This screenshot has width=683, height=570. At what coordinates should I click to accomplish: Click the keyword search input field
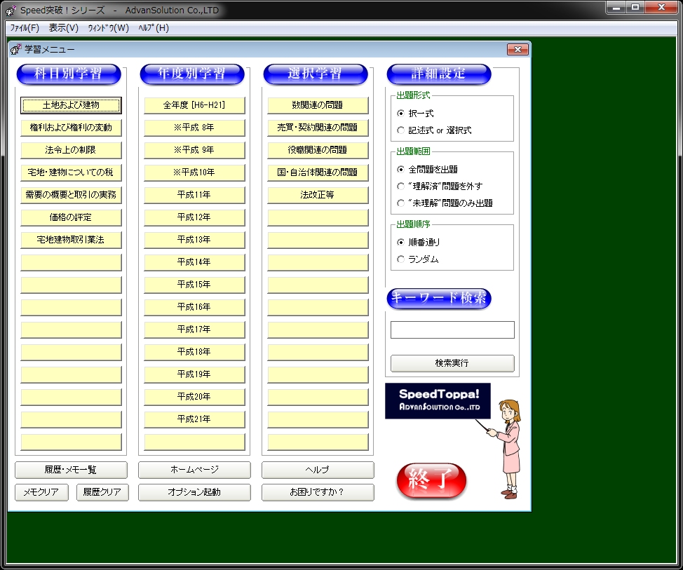click(x=452, y=330)
